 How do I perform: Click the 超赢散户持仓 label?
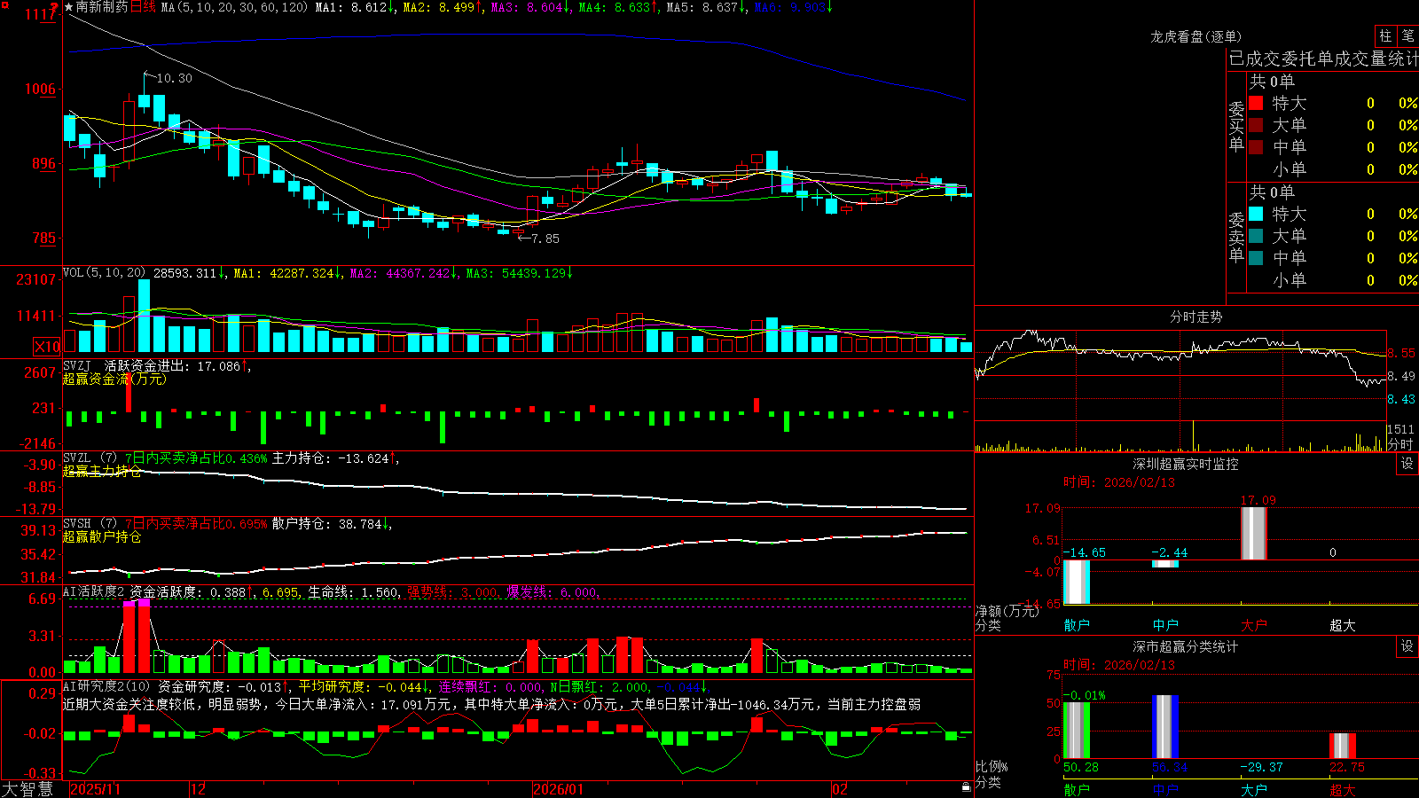pyautogui.click(x=102, y=537)
